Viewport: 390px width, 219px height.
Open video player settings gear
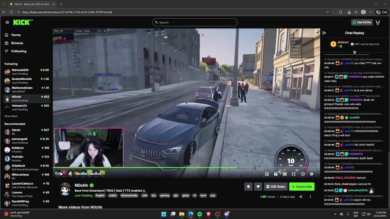(311, 174)
